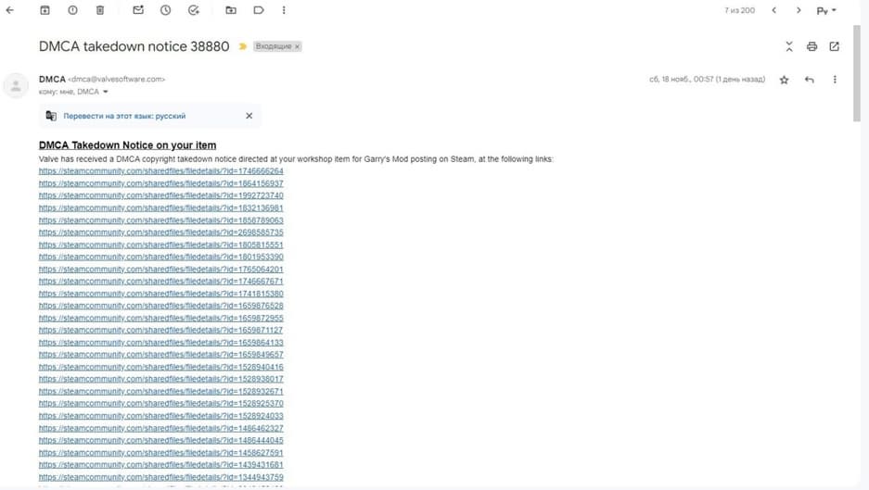Snooze this email with clock icon

pos(166,10)
